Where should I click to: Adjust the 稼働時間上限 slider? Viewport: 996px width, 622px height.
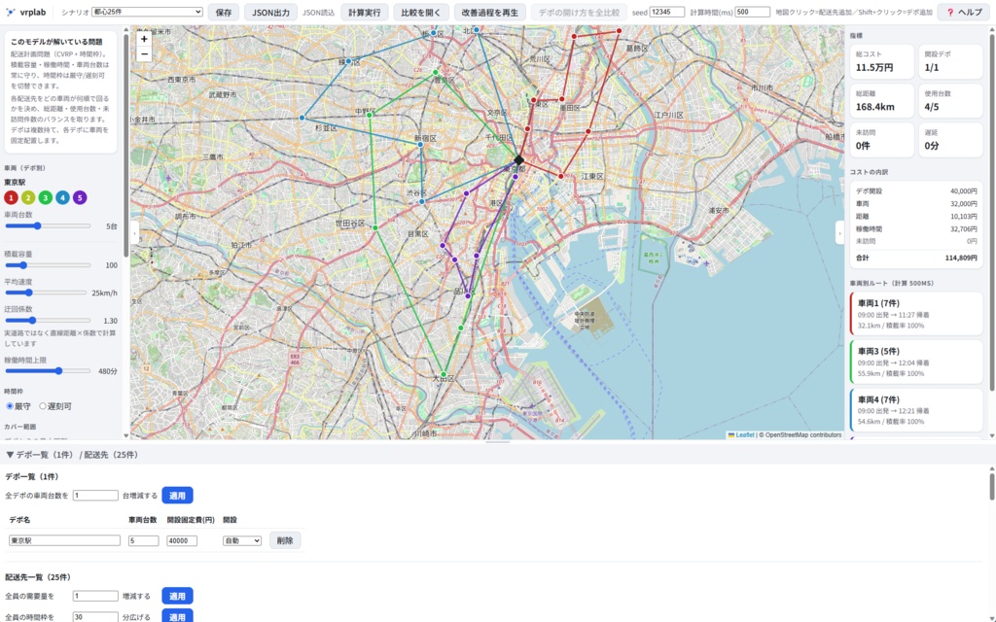coord(48,370)
